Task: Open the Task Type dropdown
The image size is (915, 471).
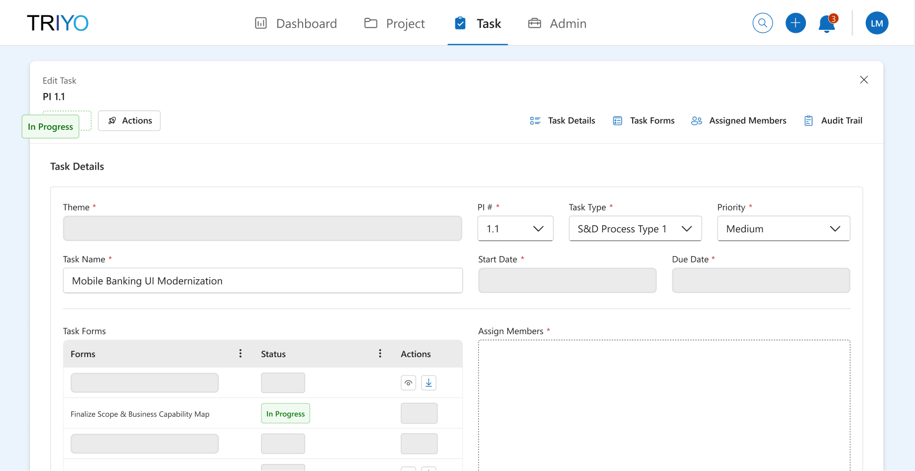Action: tap(635, 229)
